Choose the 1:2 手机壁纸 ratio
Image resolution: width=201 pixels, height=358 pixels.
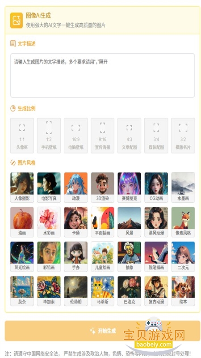pos(49,136)
